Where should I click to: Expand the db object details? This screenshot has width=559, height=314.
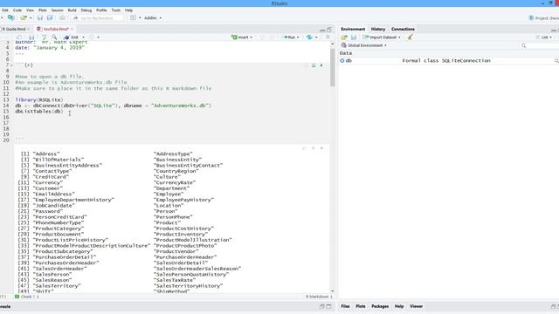click(x=342, y=61)
